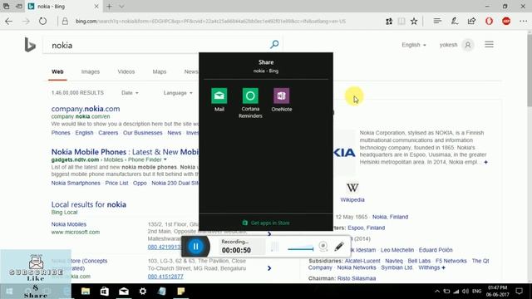Open the Hub favorites list icon

(437, 21)
